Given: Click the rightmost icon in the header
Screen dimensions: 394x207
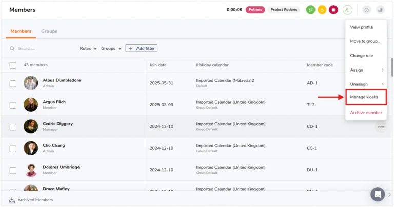Looking at the screenshot, I should (381, 10).
